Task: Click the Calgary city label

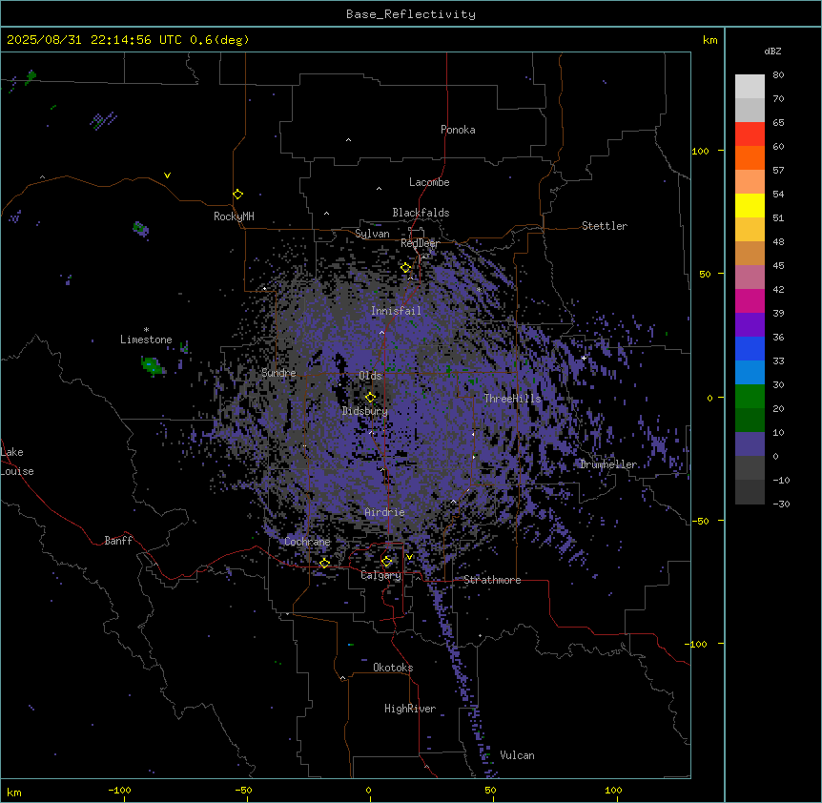Action: [x=380, y=575]
